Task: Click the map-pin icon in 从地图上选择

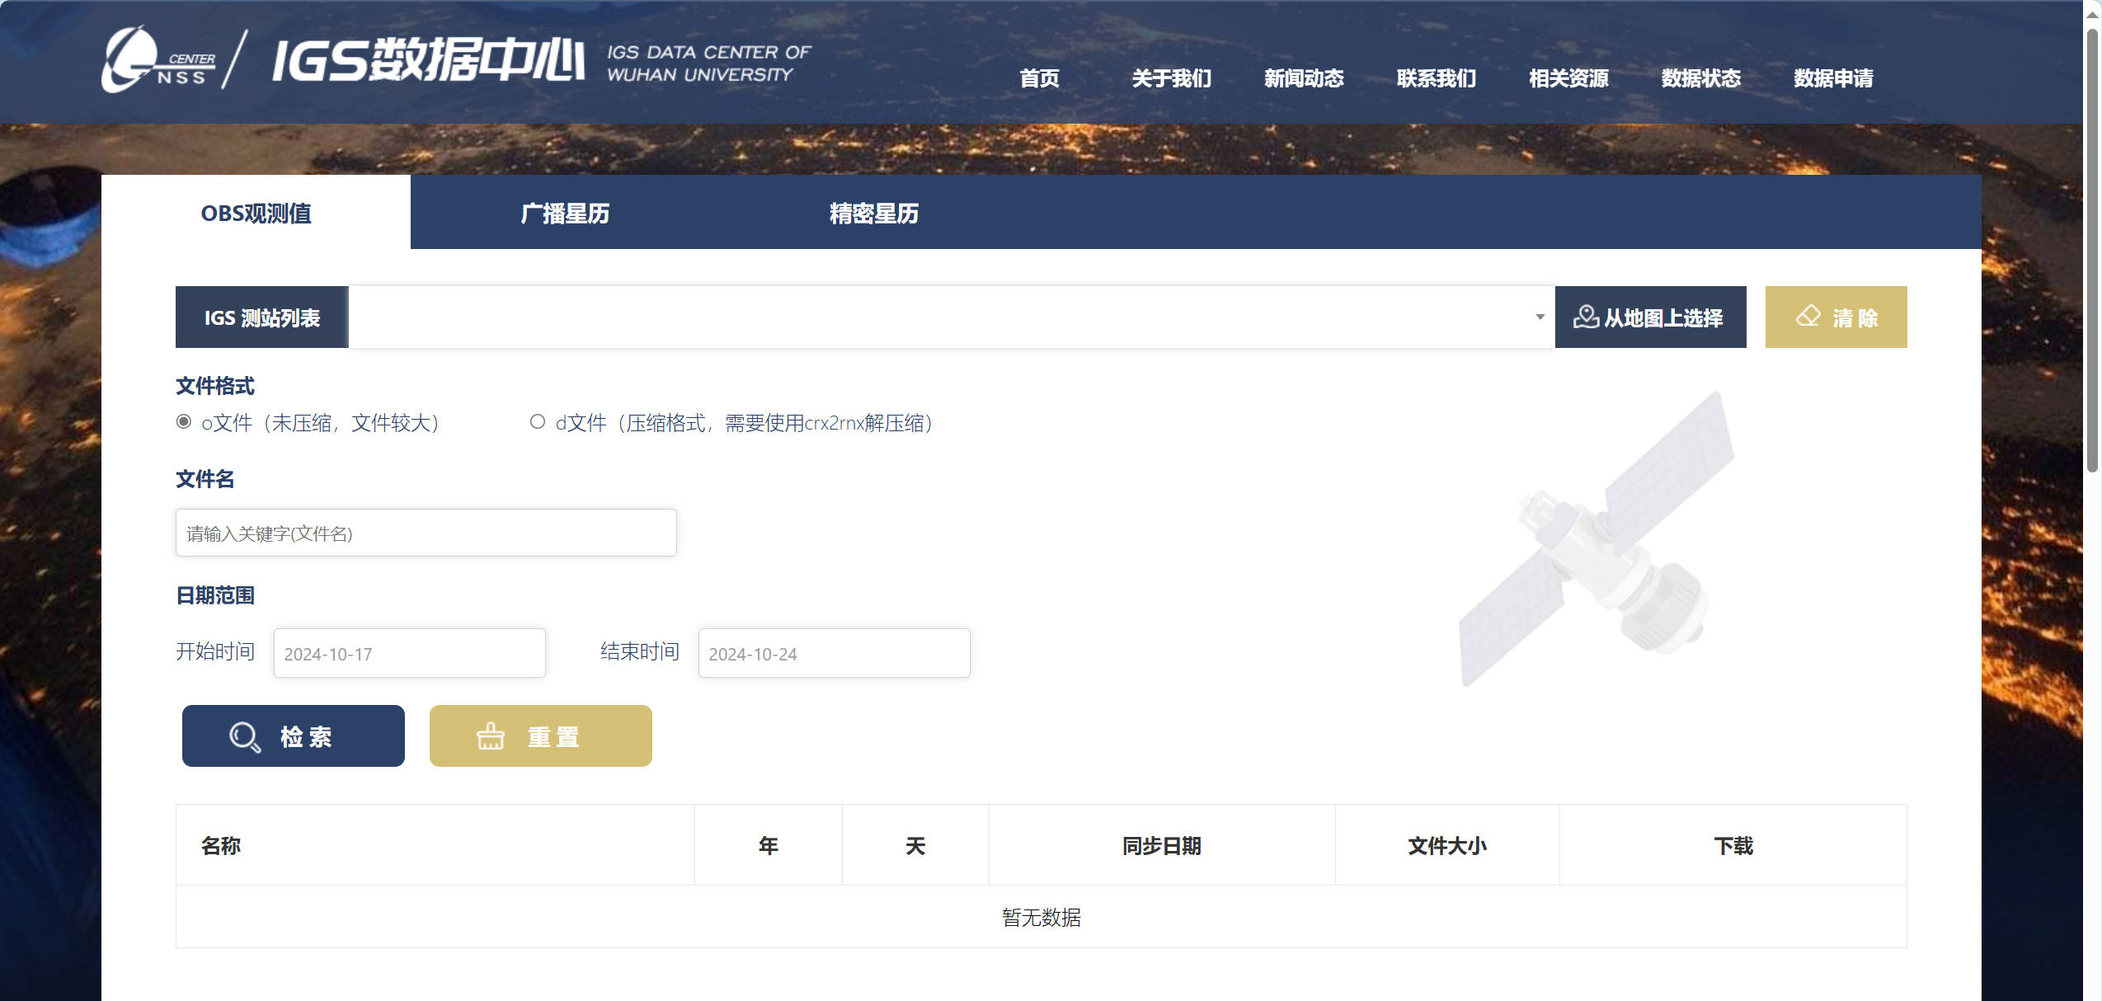Action: [x=1587, y=317]
